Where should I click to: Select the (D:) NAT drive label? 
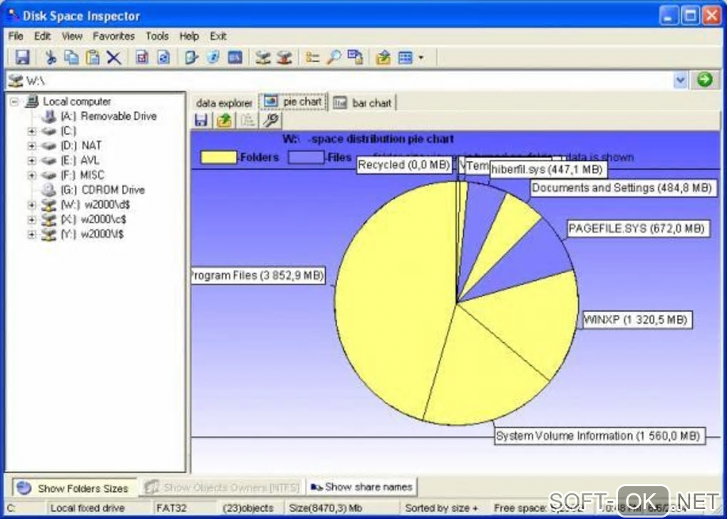coord(81,145)
